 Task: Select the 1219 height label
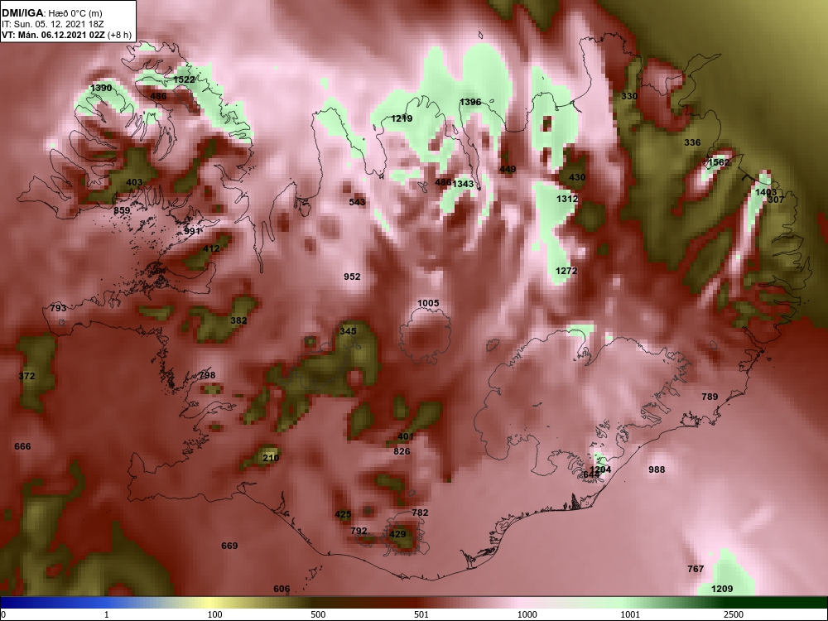pyautogui.click(x=402, y=118)
